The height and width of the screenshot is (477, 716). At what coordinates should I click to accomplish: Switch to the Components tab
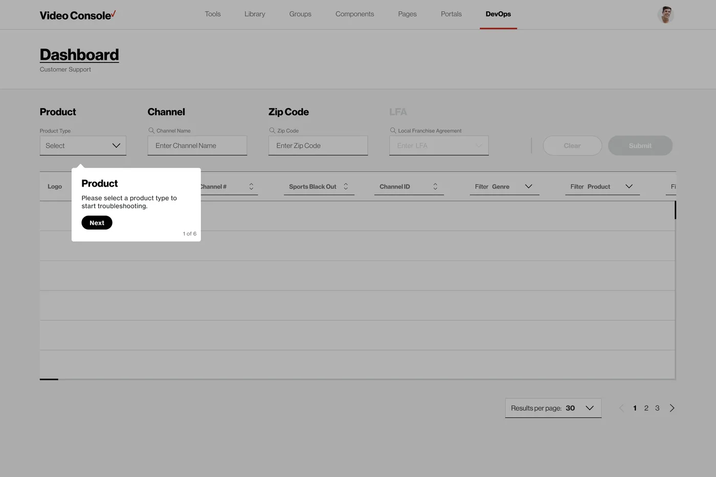pos(355,14)
